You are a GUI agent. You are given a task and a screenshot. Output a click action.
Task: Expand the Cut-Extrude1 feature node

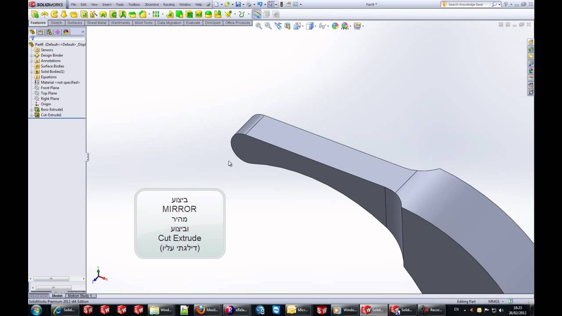point(32,115)
